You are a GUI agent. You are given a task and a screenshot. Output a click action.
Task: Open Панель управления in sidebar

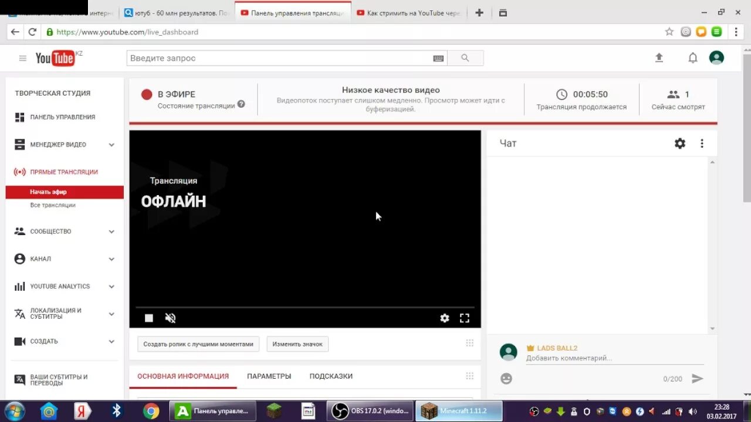pos(62,117)
